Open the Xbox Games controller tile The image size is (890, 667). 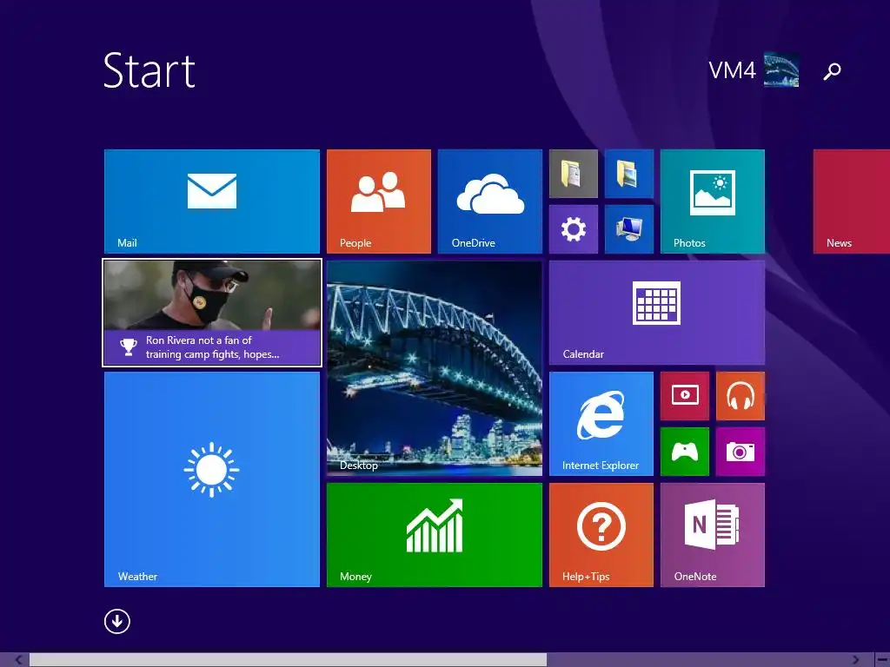tap(685, 452)
